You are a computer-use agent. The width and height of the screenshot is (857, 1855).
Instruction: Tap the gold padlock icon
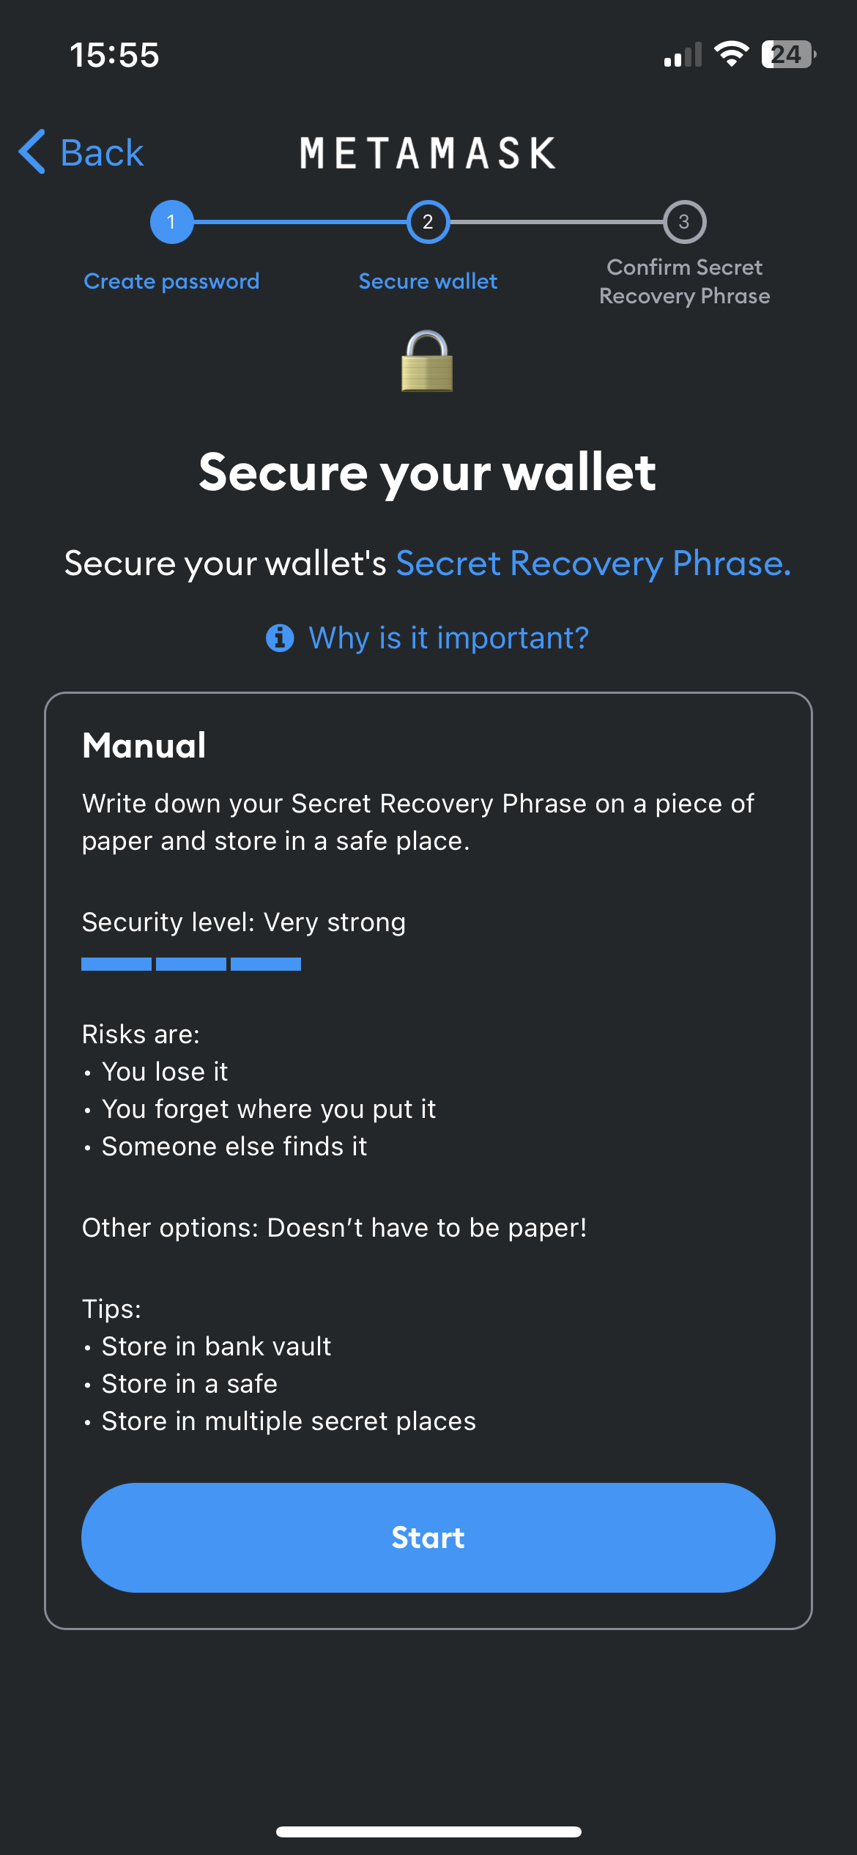point(428,361)
